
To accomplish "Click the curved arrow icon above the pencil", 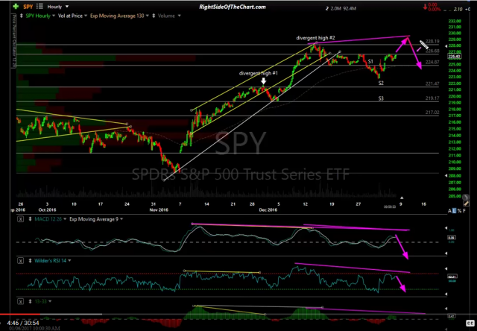I will tap(466, 198).
